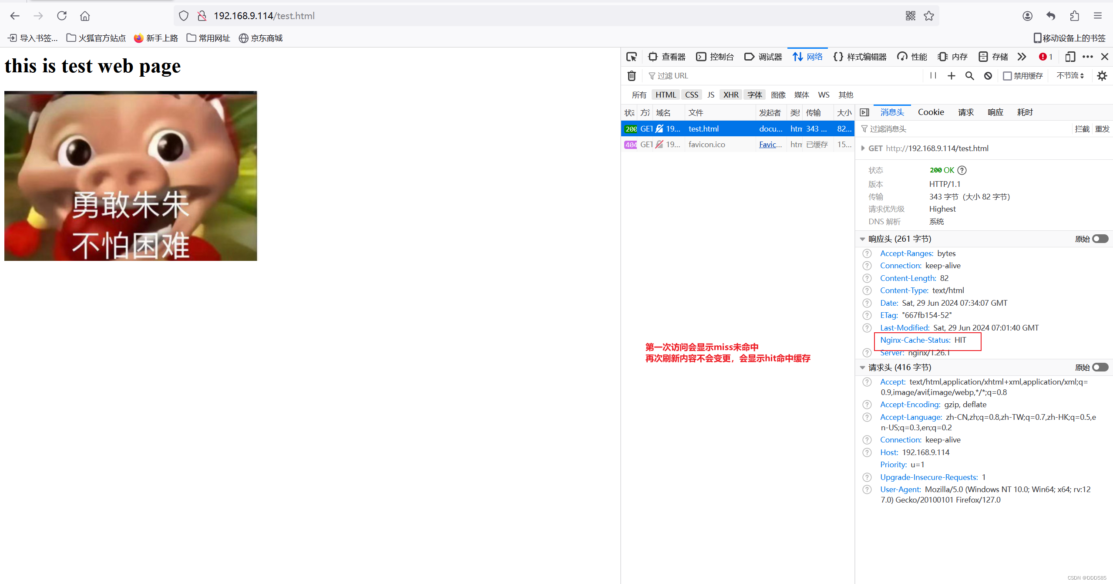Pause network recording with pause icon
The height and width of the screenshot is (584, 1113).
[x=933, y=76]
